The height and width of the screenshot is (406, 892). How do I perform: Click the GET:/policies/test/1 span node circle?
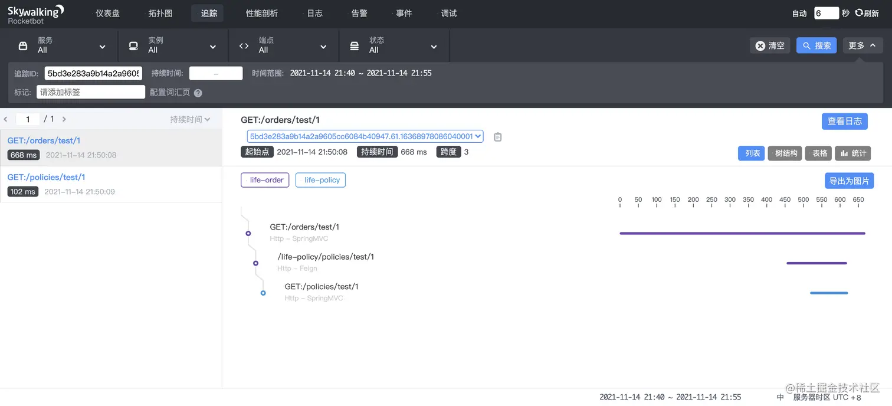pos(263,293)
